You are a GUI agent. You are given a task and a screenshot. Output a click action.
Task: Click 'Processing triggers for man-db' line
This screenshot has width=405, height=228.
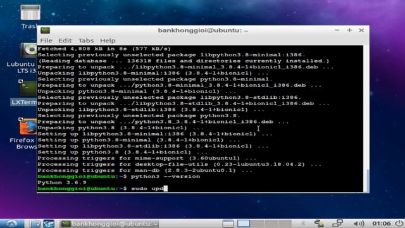pos(145,170)
